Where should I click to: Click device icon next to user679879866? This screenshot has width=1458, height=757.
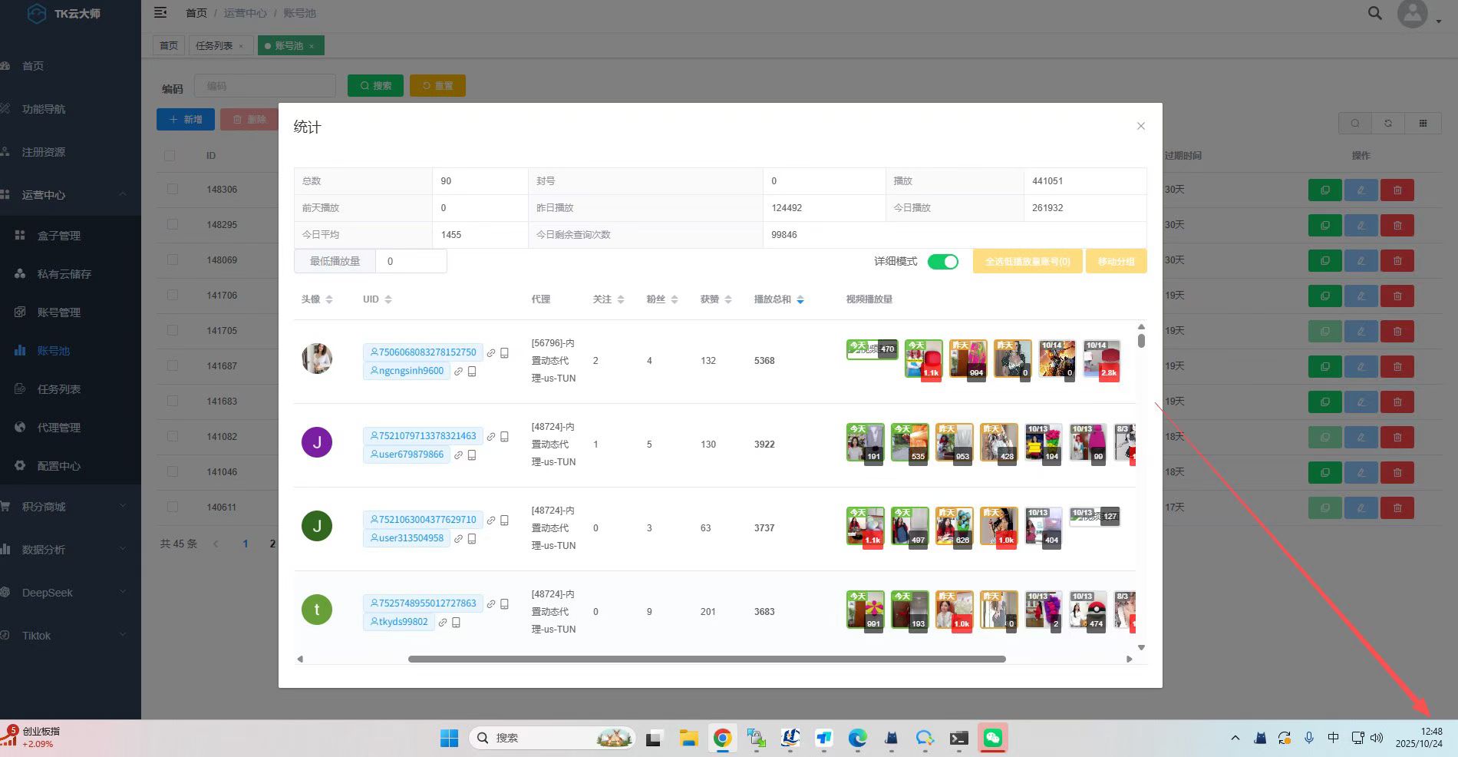coord(472,455)
